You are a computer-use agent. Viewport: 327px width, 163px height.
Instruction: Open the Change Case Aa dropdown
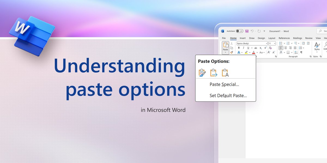tap(262, 52)
